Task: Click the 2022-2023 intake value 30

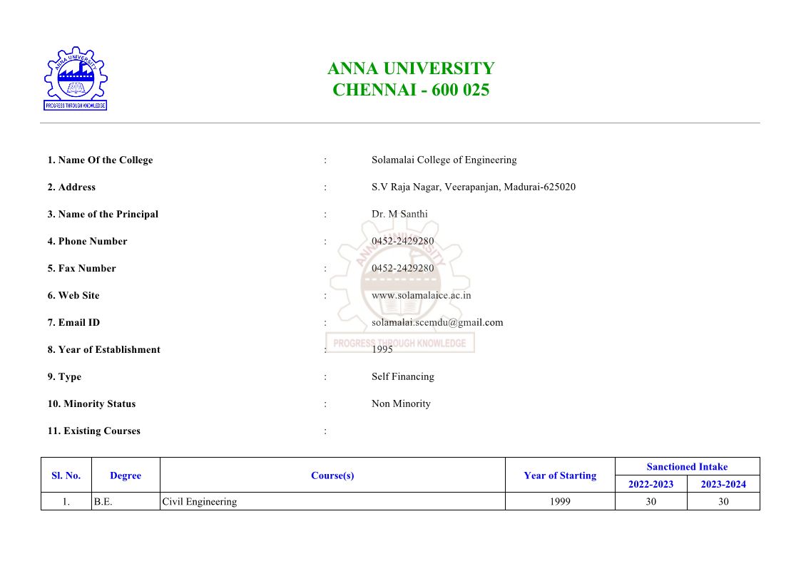Action: pos(651,501)
